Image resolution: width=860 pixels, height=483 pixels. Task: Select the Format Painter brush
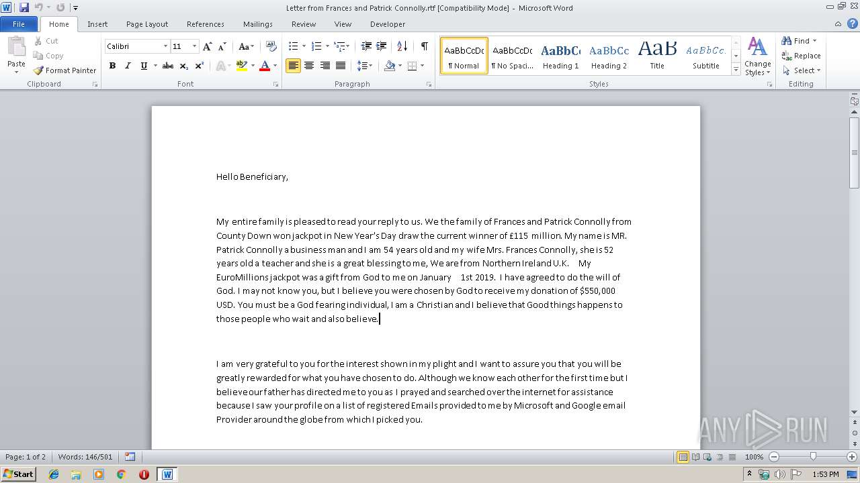tap(64, 70)
